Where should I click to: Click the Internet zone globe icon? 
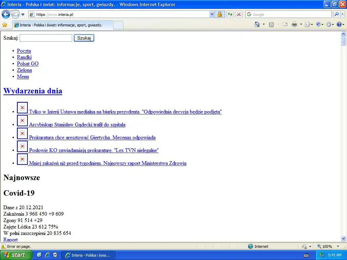tap(250, 246)
